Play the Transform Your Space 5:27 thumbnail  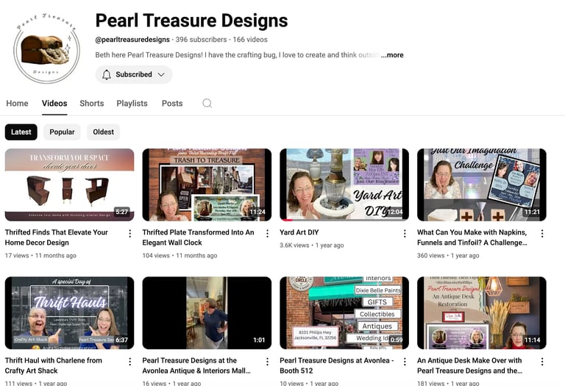[x=70, y=185]
